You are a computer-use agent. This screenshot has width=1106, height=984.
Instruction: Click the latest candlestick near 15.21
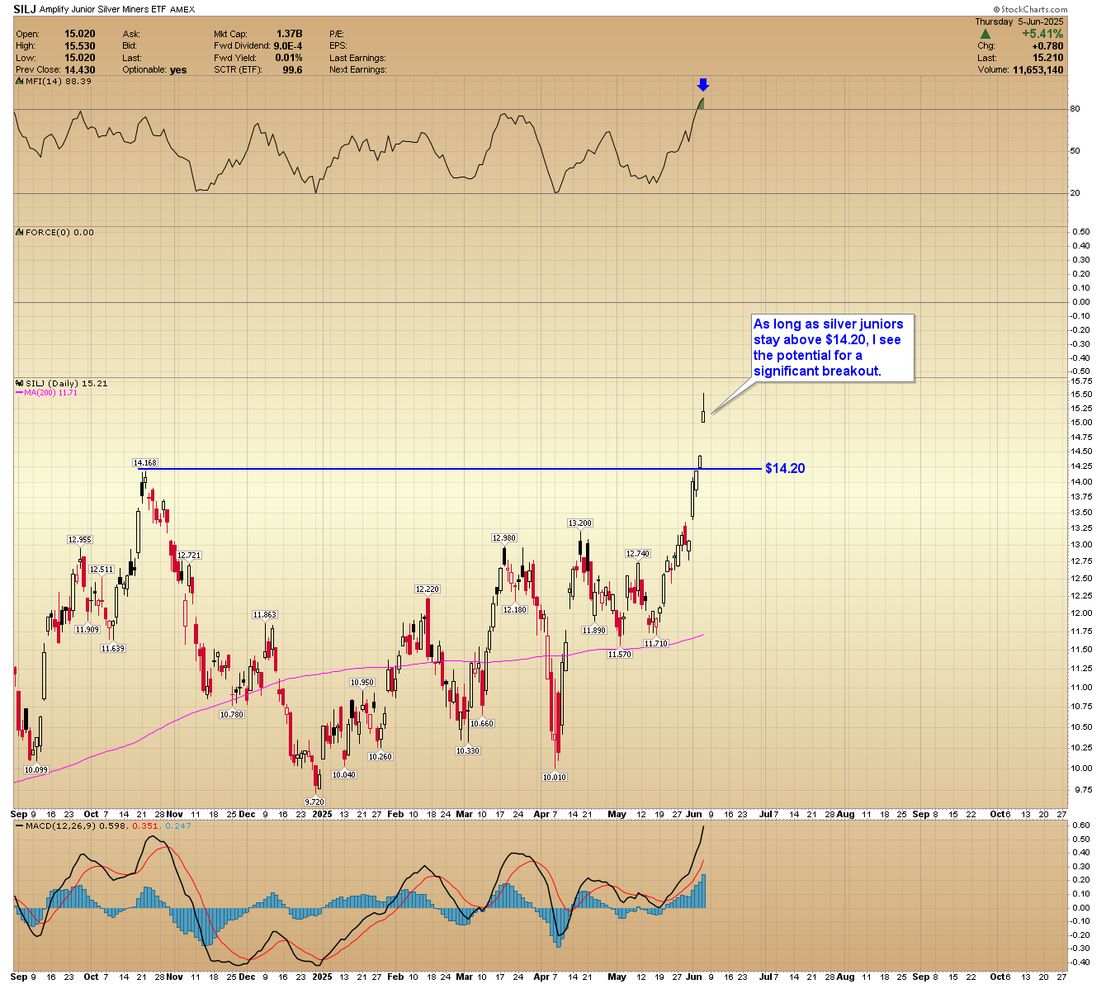pos(703,409)
